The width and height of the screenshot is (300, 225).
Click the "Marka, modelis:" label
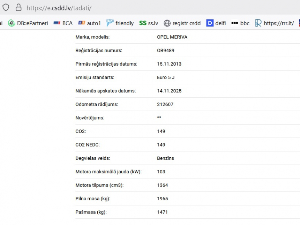pos(92,37)
